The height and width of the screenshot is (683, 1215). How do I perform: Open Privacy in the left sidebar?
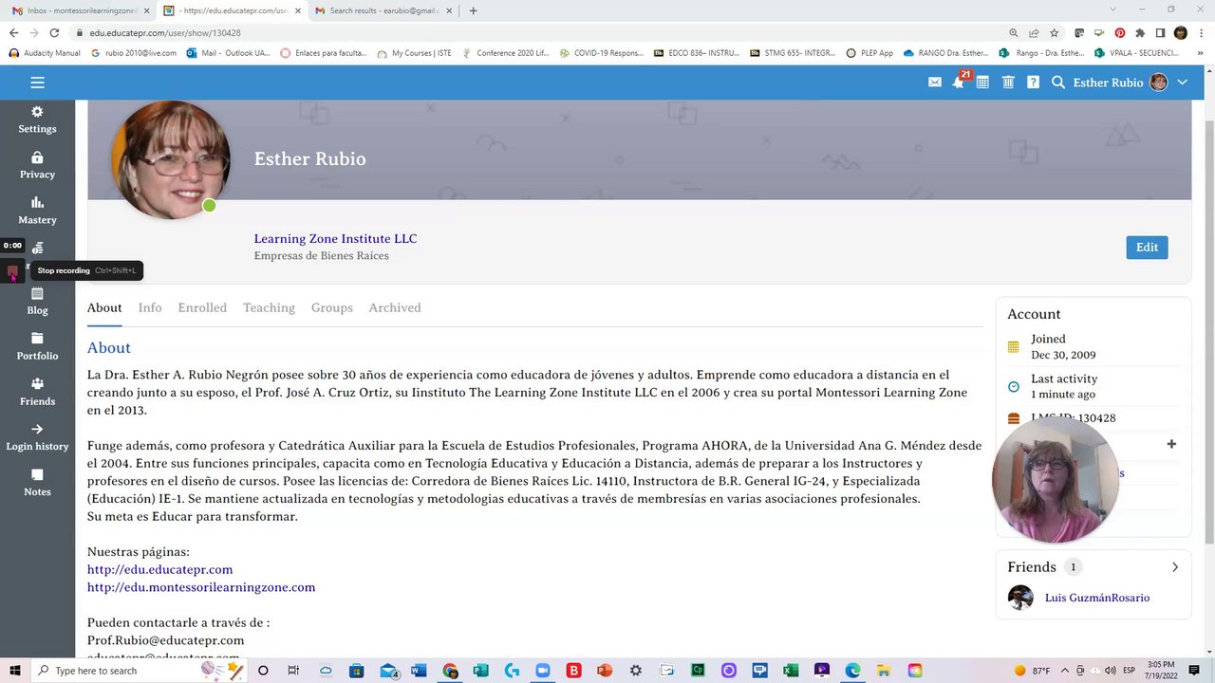37,165
